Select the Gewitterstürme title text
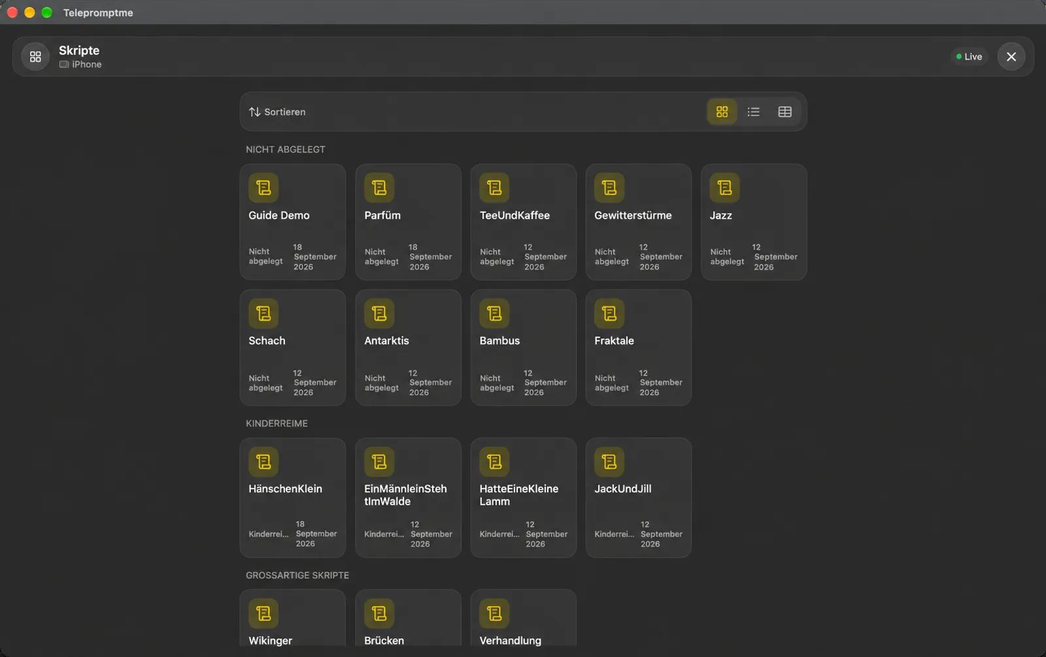The image size is (1046, 657). coord(633,216)
